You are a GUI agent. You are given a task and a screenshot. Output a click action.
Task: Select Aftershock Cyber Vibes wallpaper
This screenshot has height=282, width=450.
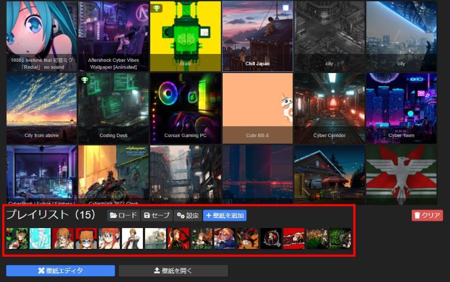[114, 36]
